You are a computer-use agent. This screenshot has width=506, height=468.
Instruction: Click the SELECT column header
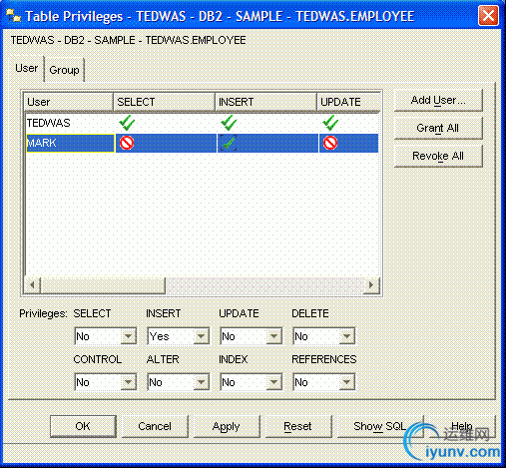click(x=165, y=102)
